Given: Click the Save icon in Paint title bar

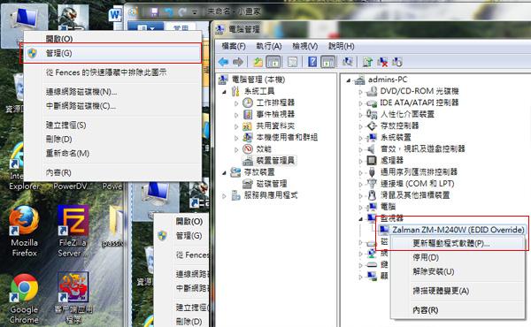Looking at the screenshot, I should 154,12.
